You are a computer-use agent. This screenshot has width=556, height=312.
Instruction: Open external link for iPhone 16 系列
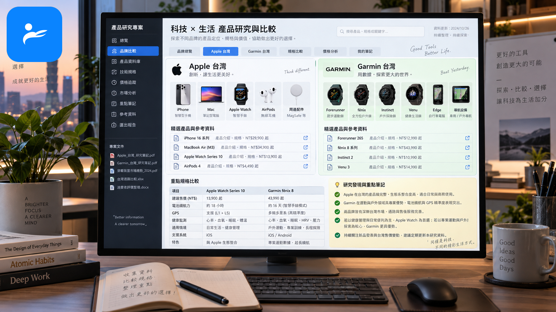click(x=306, y=138)
